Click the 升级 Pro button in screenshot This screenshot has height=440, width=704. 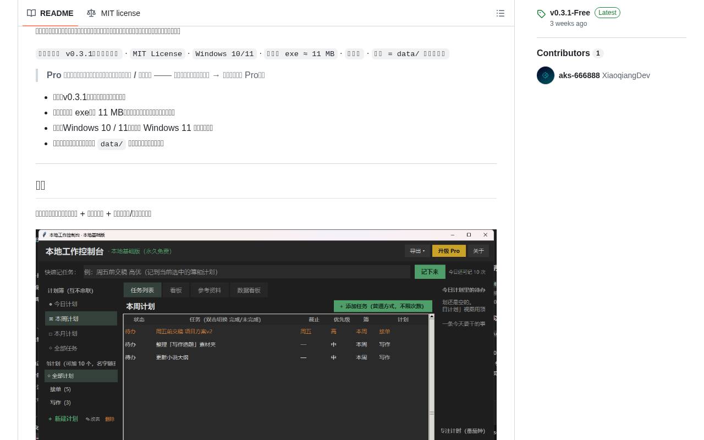(449, 251)
